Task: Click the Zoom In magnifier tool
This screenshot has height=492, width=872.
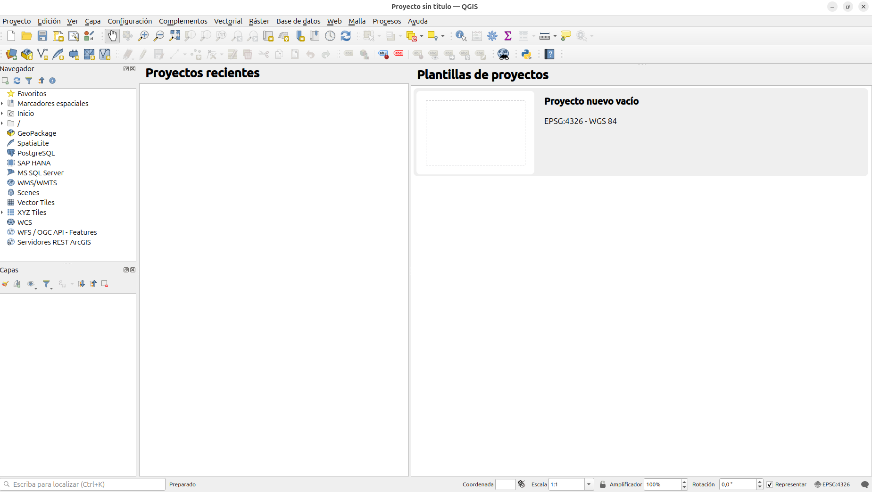Action: 143,36
